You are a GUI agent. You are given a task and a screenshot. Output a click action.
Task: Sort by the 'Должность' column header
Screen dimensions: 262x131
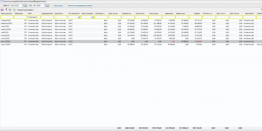tap(61, 13)
